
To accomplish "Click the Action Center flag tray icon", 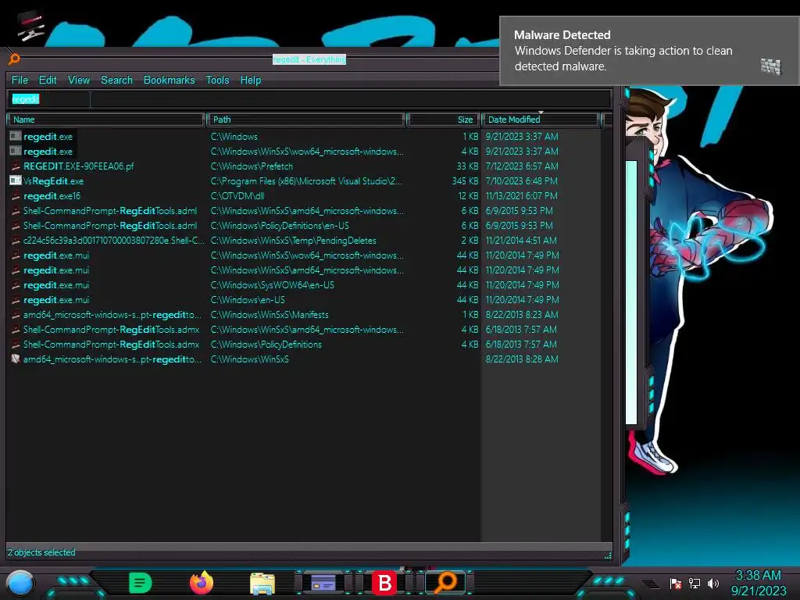I will 676,583.
